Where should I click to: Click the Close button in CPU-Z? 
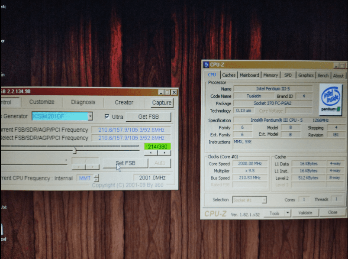tap(332, 212)
